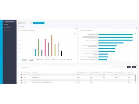
Task: Click the Export button
Action: click(x=134, y=67)
